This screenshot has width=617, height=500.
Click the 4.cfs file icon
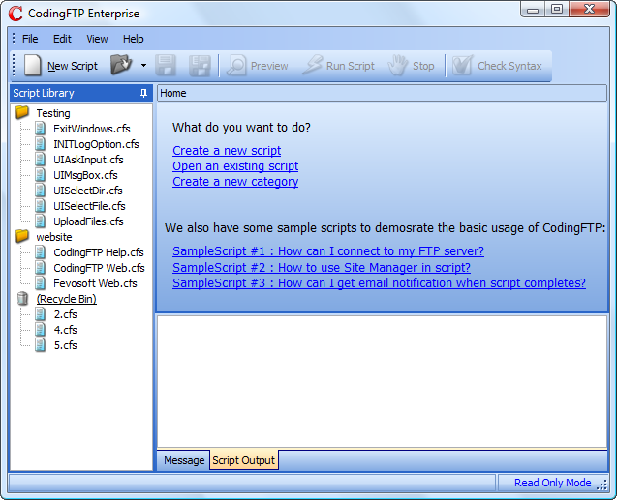(x=40, y=329)
